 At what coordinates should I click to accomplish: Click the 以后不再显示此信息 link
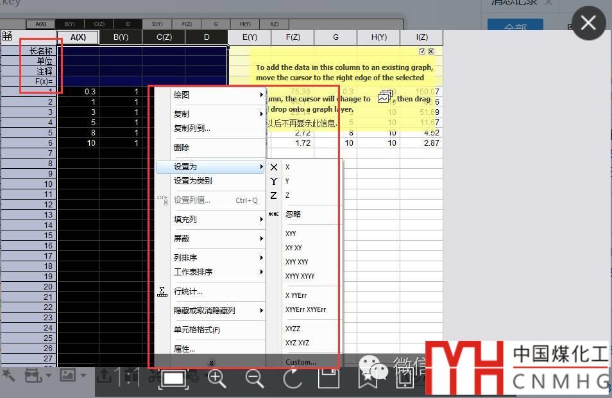[x=303, y=123]
